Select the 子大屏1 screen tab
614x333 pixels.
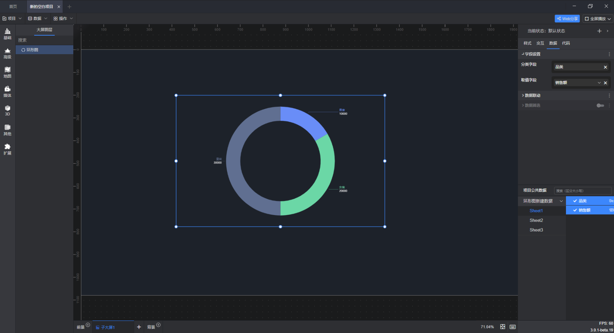click(113, 327)
